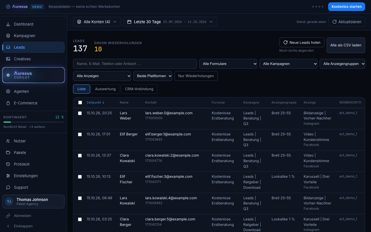Click the Aktualisieren button
The width and height of the screenshot is (371, 232).
tap(347, 22)
